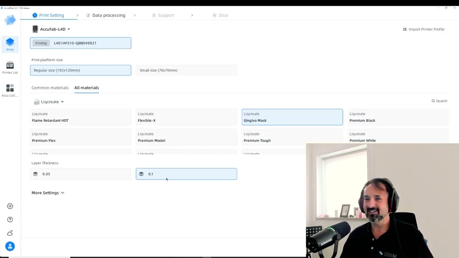Choose Gingiva Mask material

point(292,117)
